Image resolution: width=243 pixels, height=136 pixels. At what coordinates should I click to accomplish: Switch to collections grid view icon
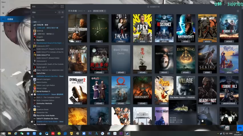[62, 6]
